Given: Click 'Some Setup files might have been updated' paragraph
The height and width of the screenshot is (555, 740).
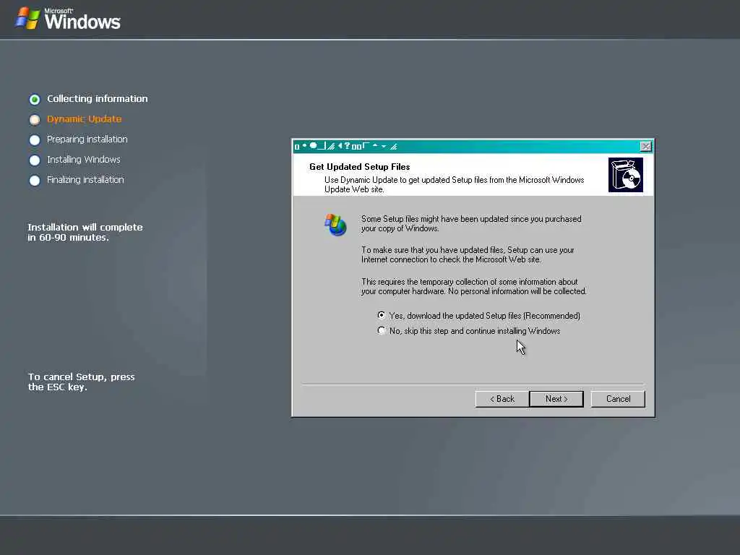Looking at the screenshot, I should tap(471, 224).
